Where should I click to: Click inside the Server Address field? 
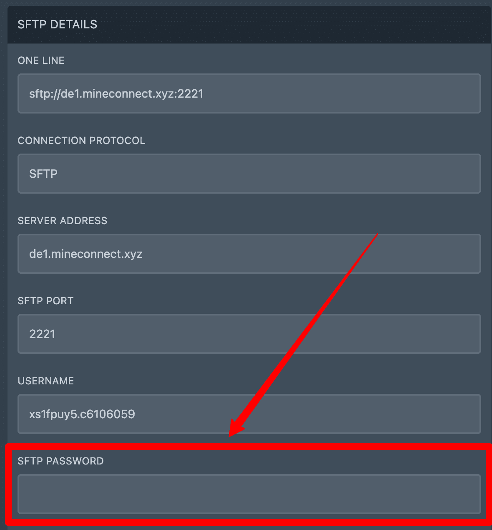249,254
